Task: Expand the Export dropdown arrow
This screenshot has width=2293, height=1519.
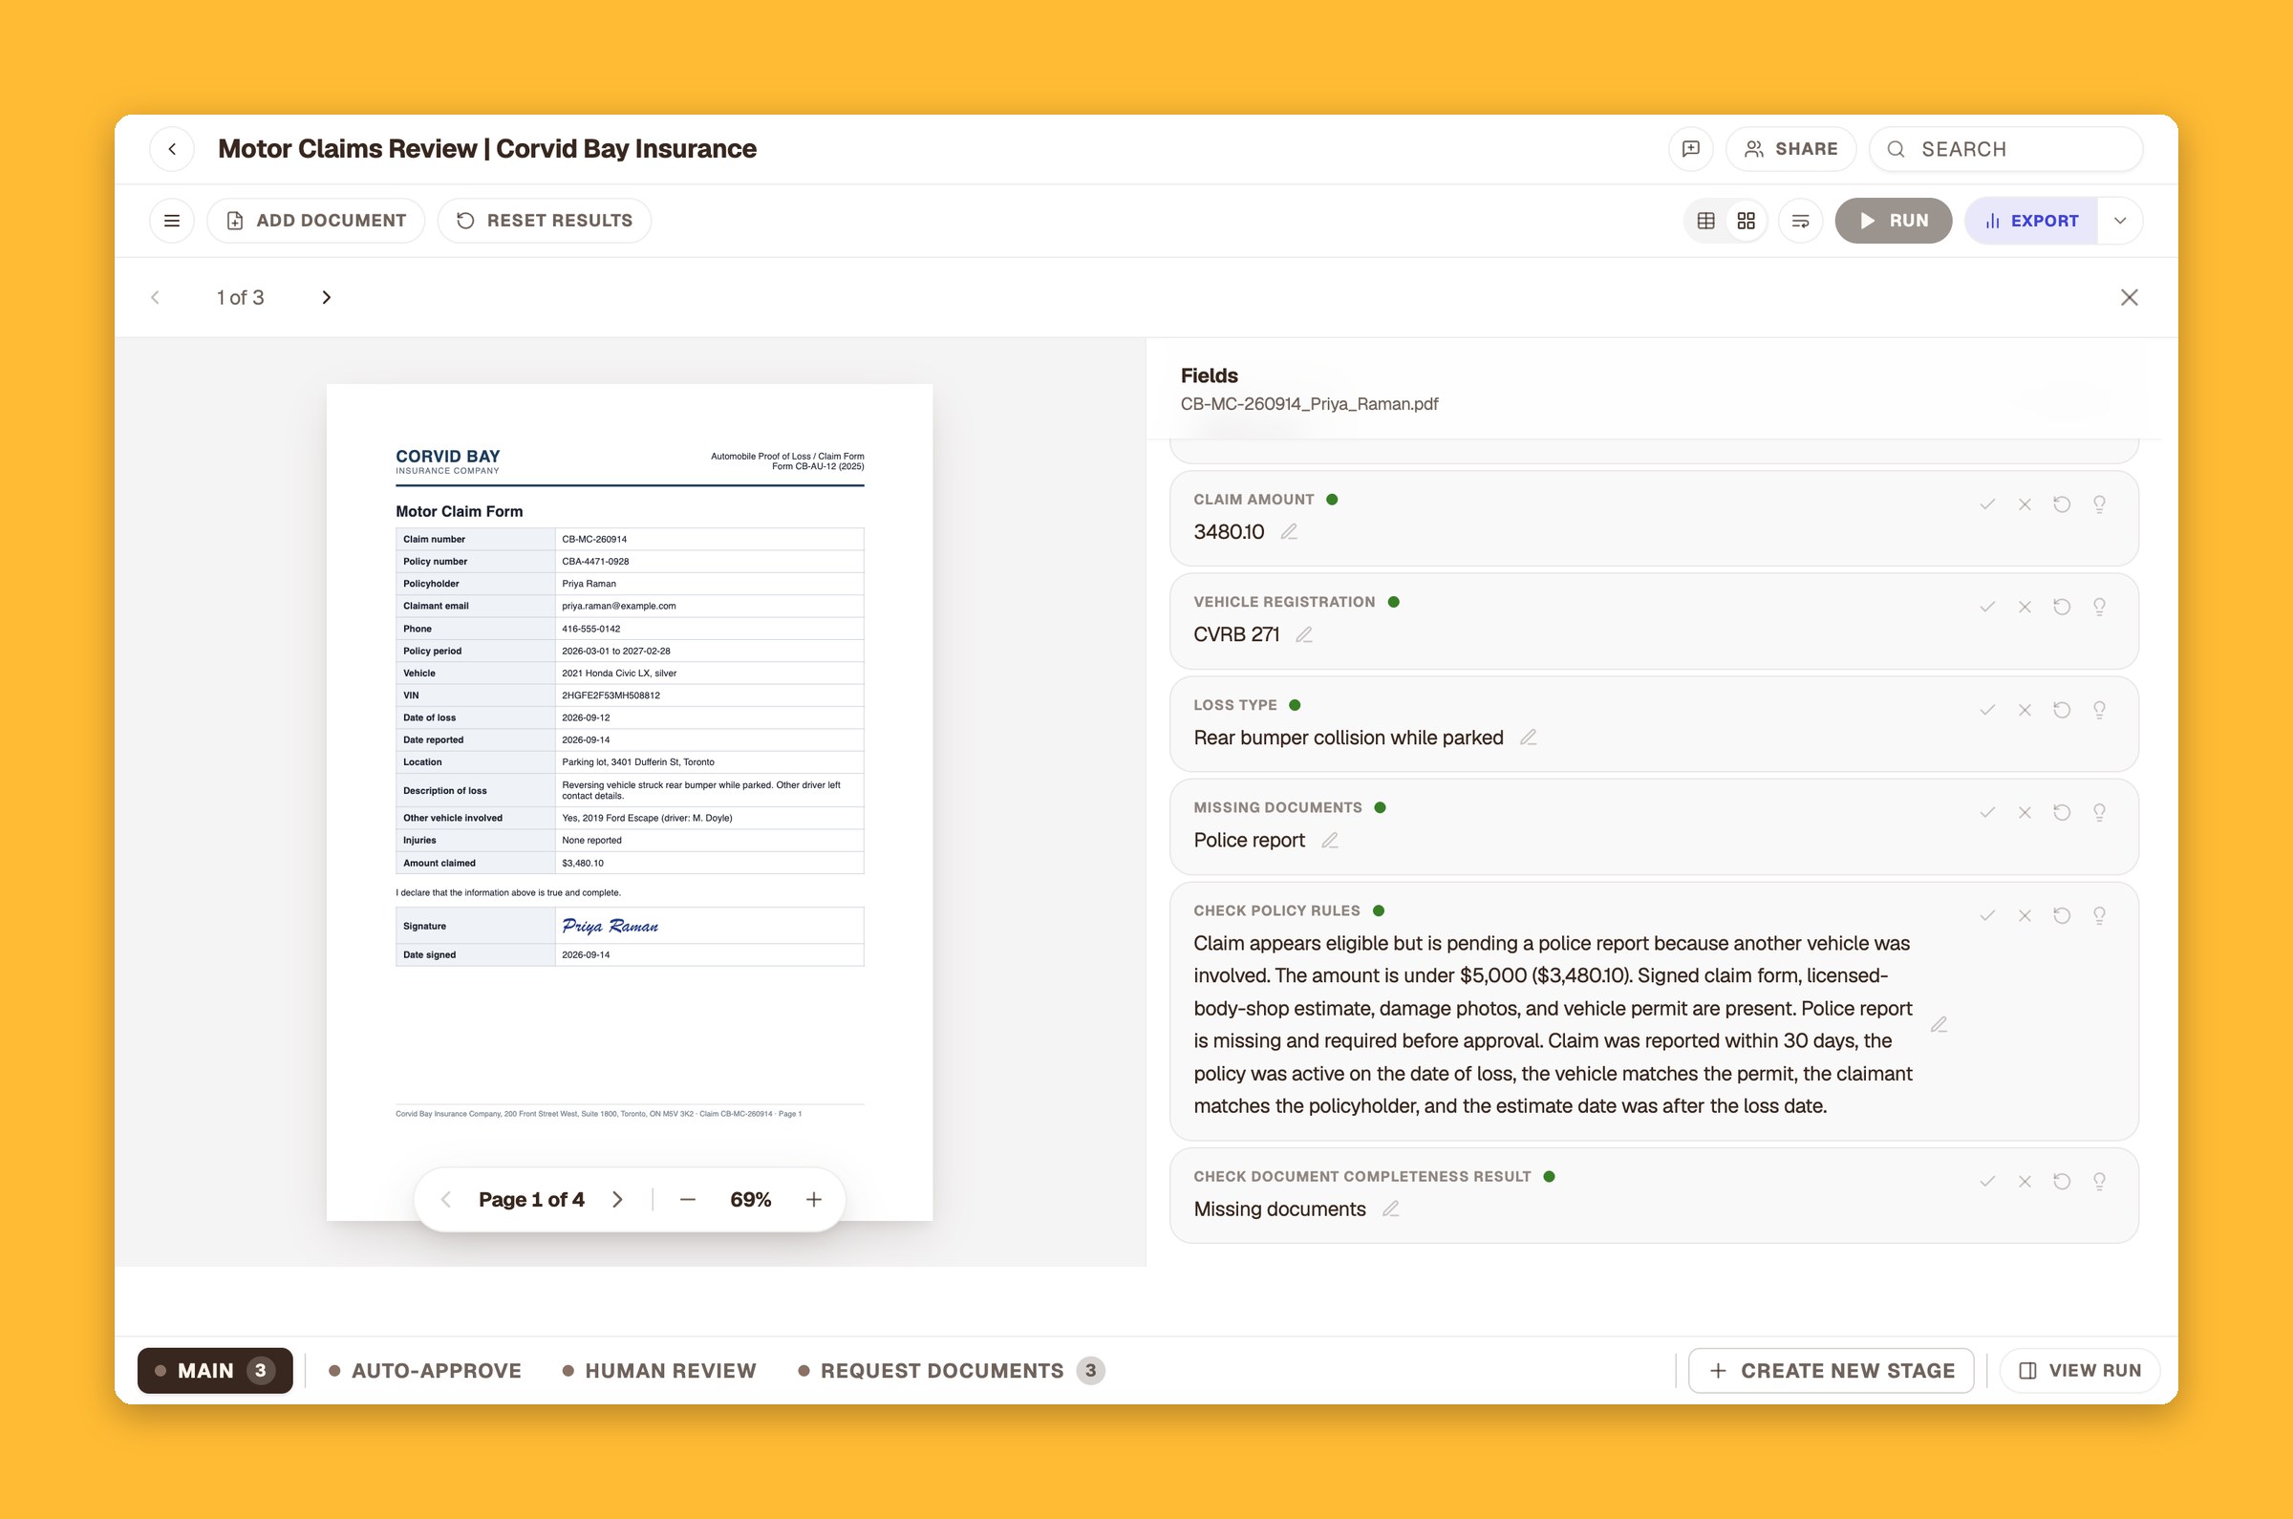Action: tap(2120, 221)
